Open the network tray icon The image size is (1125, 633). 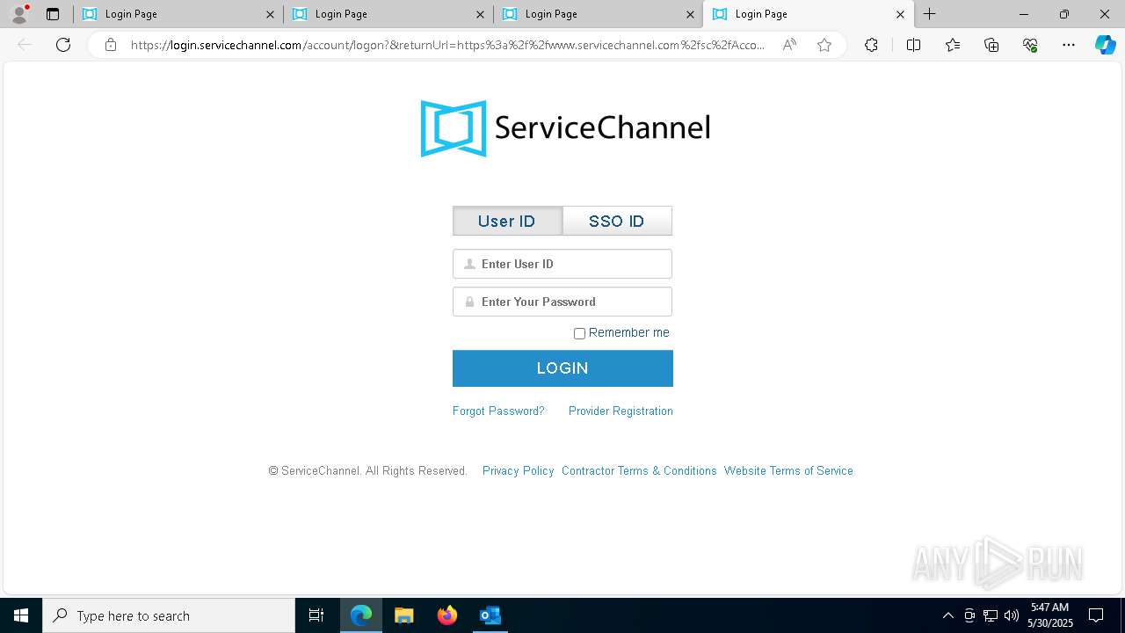click(991, 615)
